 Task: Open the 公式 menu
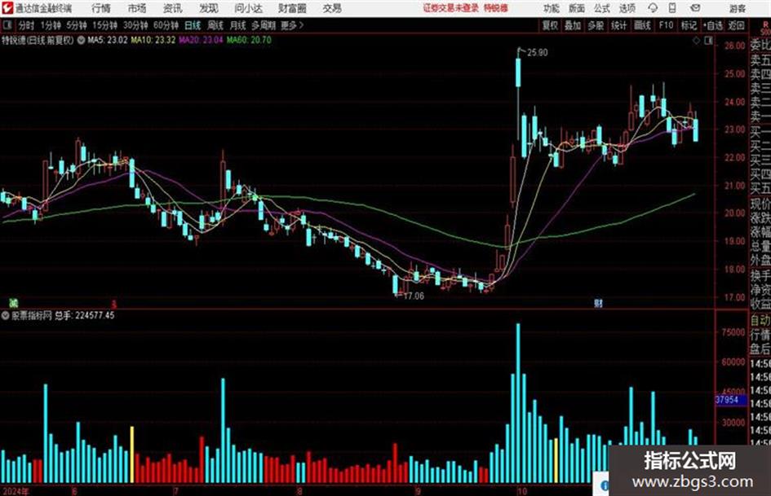click(602, 8)
